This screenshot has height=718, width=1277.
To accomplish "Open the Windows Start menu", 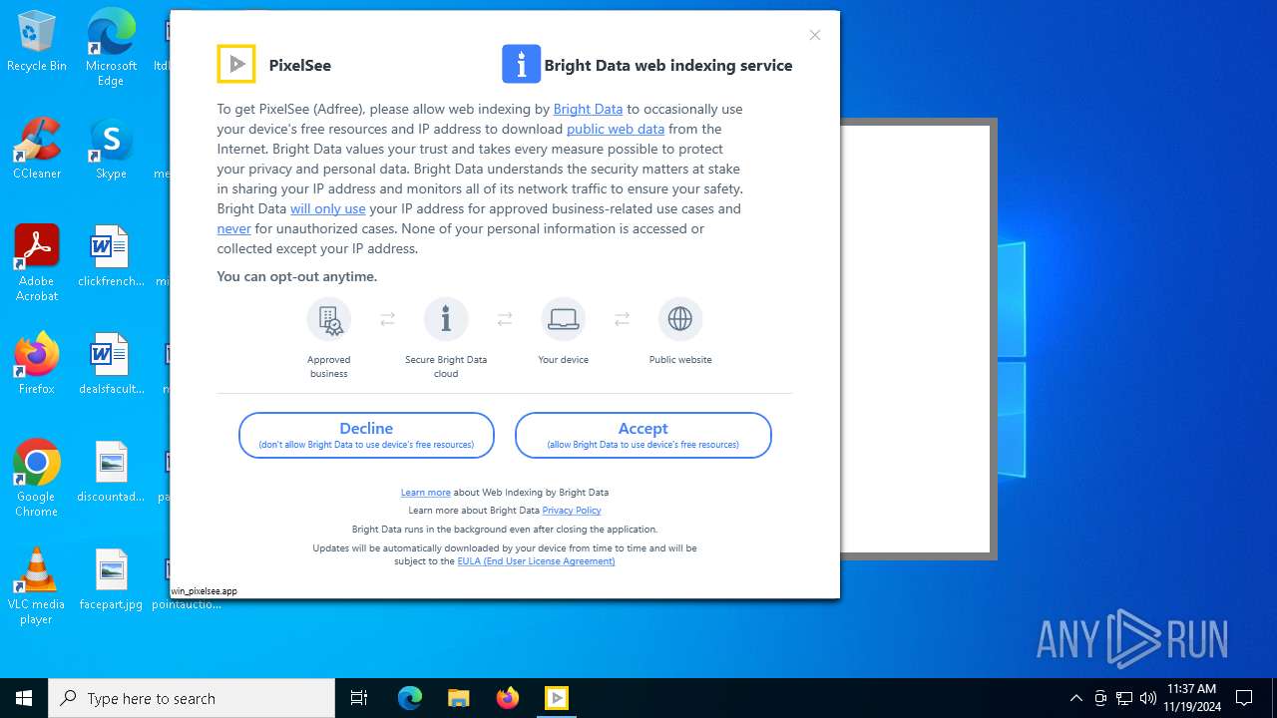I will pos(24,698).
